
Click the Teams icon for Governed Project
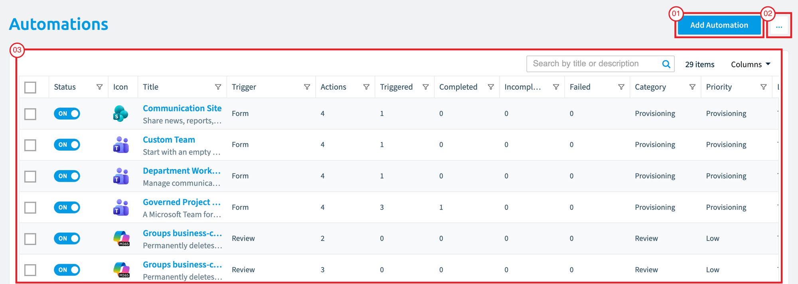coord(121,207)
